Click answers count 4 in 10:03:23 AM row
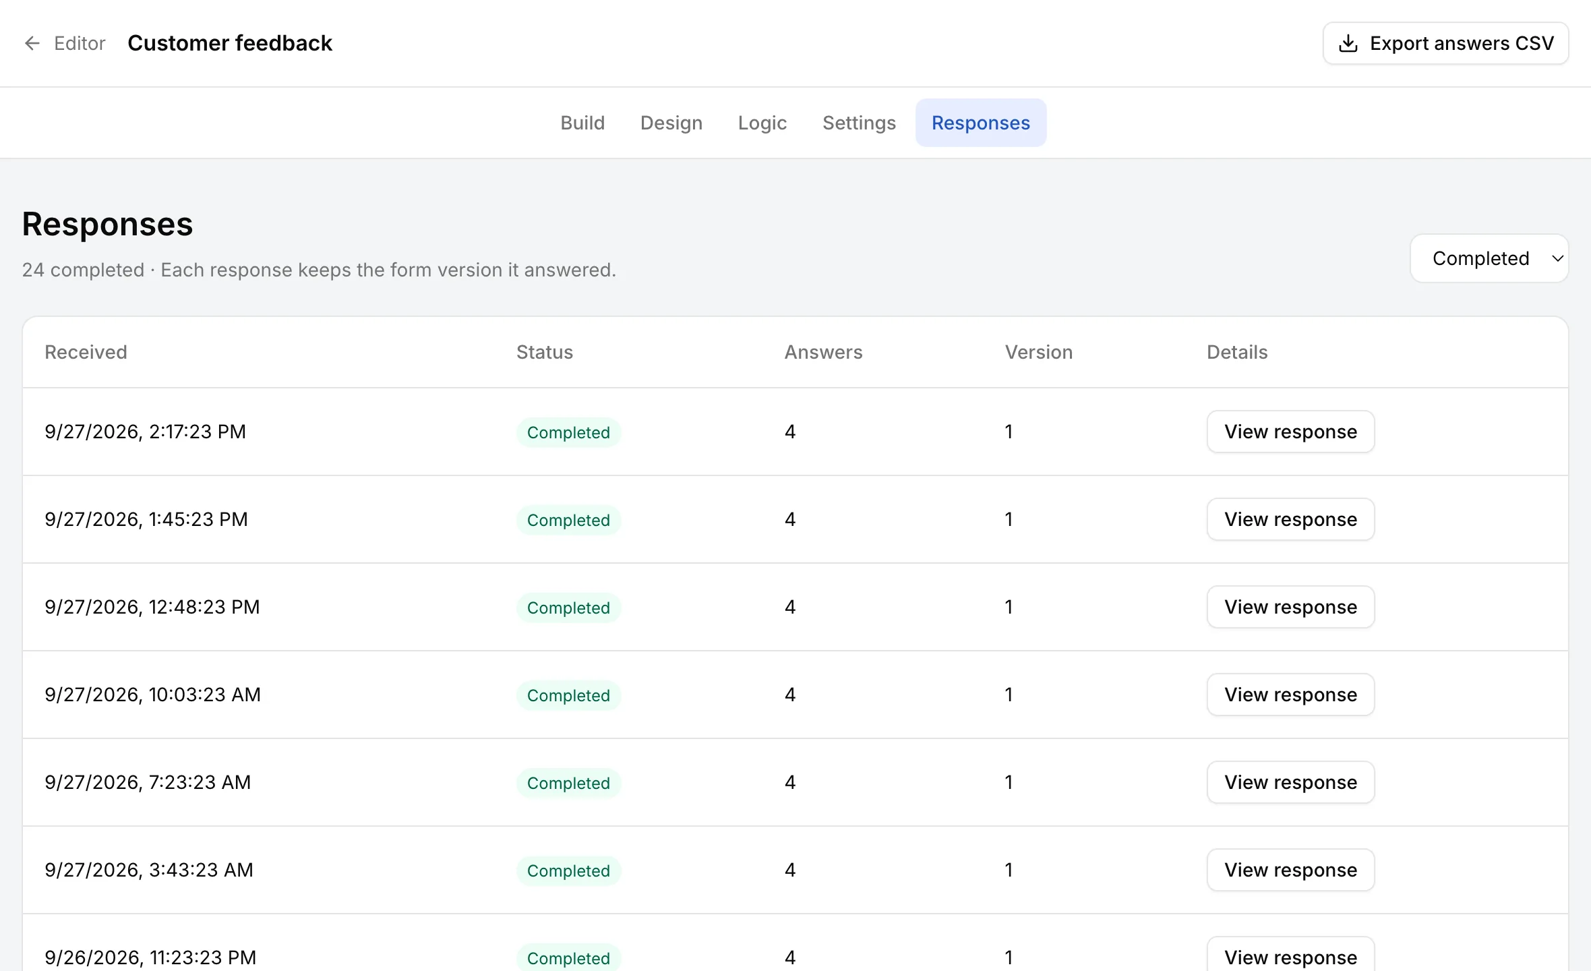 (x=790, y=695)
